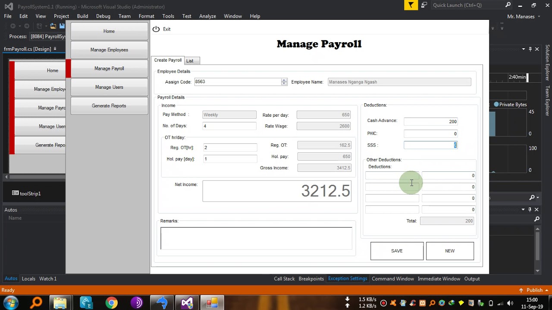
Task: Open the Process dropdown showing [8084] PayrollSys
Action: click(47, 37)
